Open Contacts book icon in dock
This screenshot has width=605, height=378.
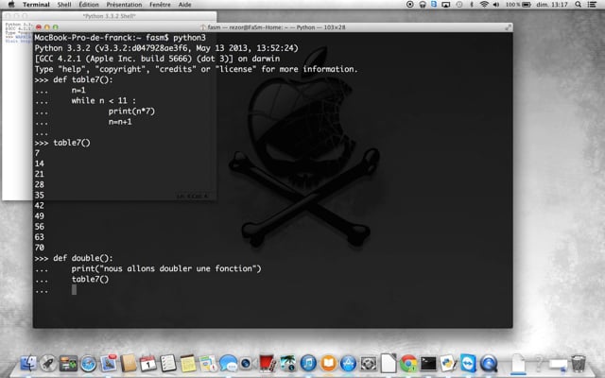129,363
